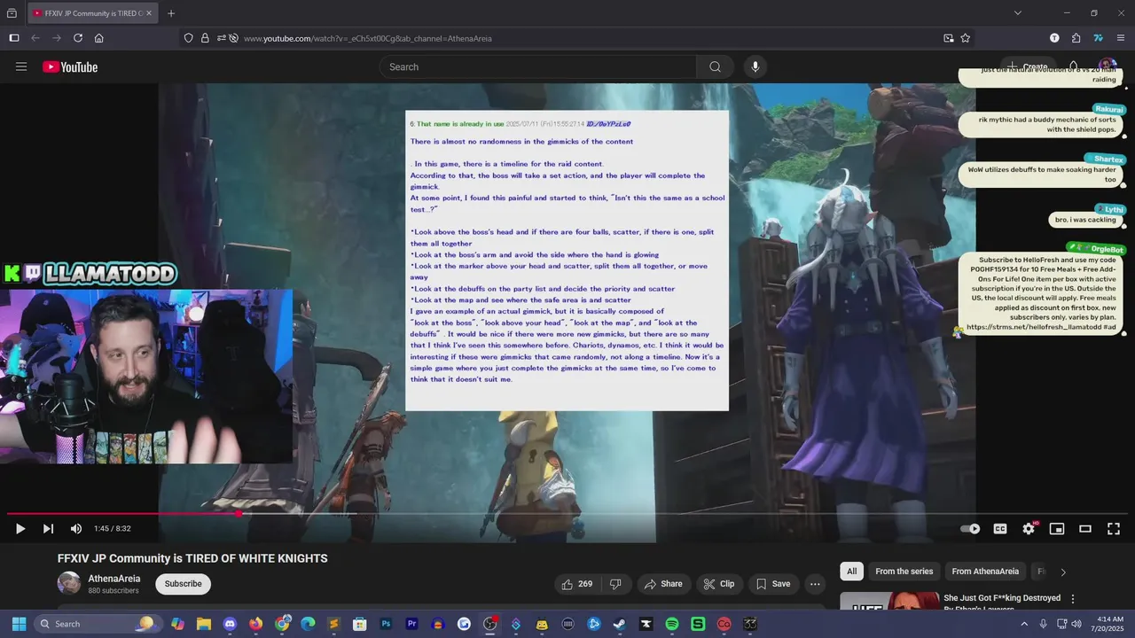1135x638 pixels.
Task: Click the Windows taskbar search box
Action: click(98, 624)
